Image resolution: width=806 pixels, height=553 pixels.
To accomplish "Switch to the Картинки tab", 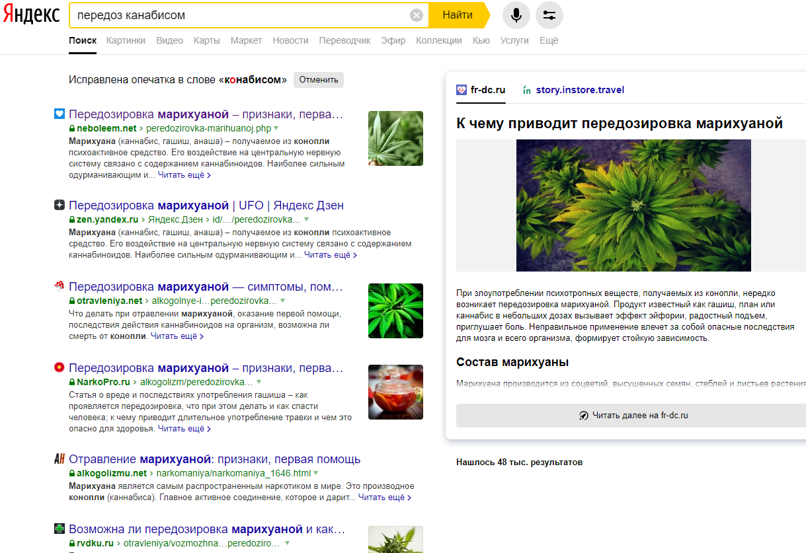I will coord(126,40).
